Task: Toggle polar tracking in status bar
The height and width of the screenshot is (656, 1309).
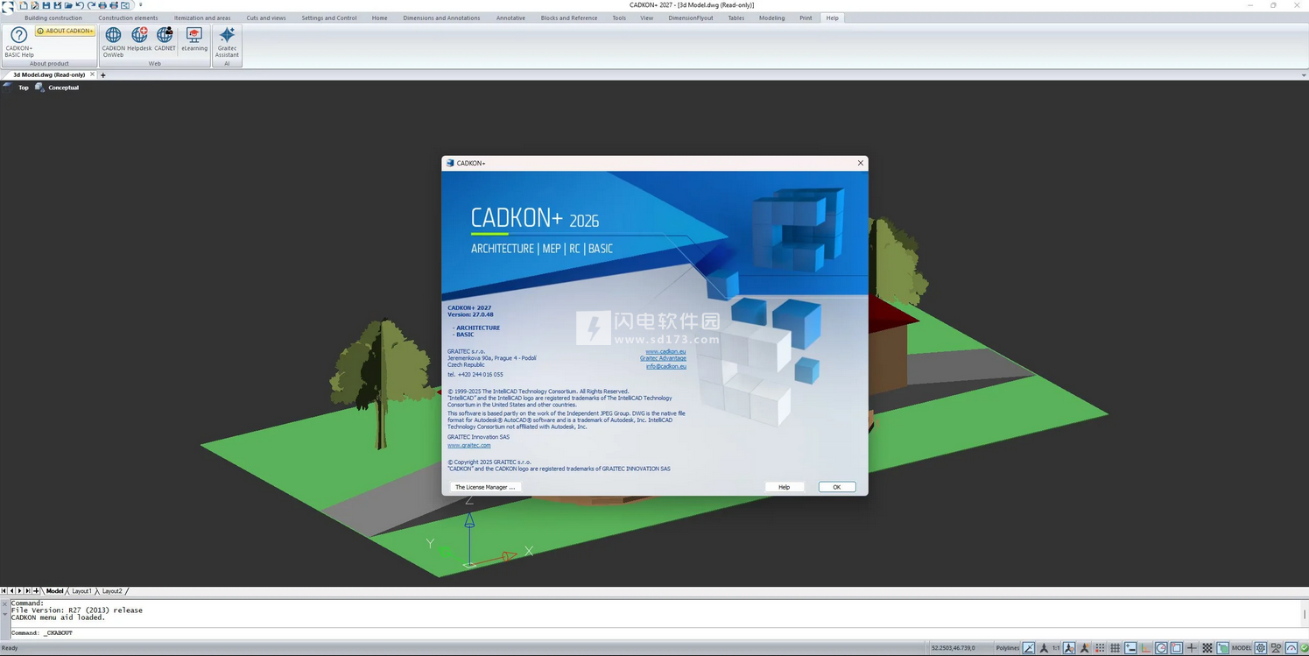Action: [1161, 648]
